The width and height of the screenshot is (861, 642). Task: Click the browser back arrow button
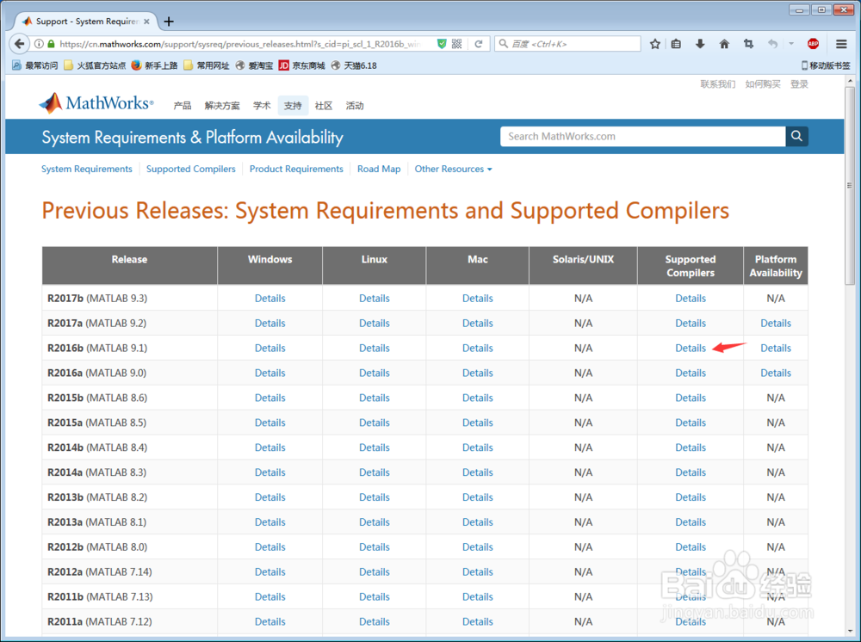click(19, 44)
